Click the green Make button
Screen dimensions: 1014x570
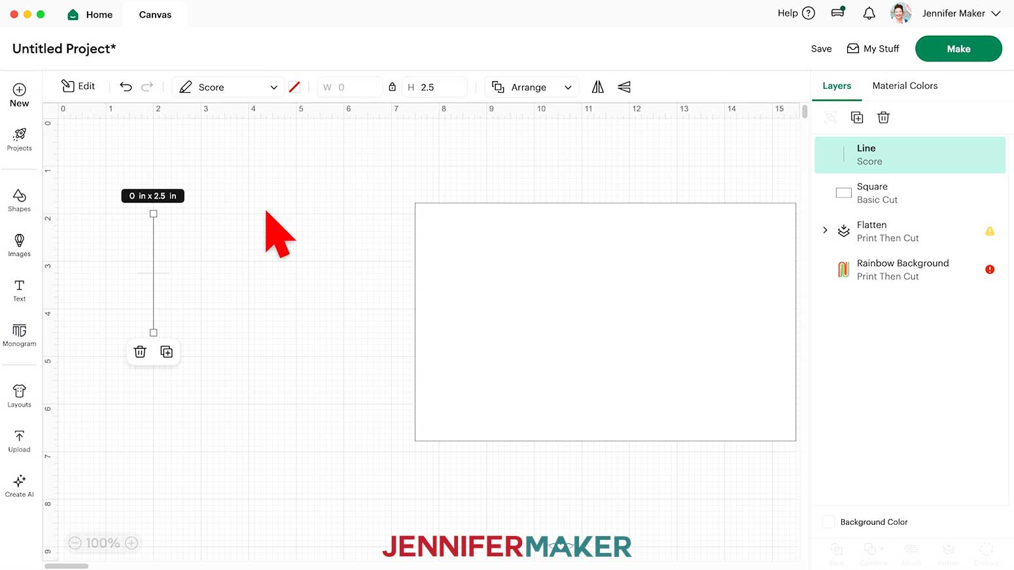(x=958, y=49)
